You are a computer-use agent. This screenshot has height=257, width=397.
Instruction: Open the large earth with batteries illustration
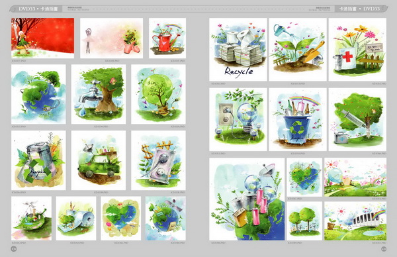click(x=247, y=199)
